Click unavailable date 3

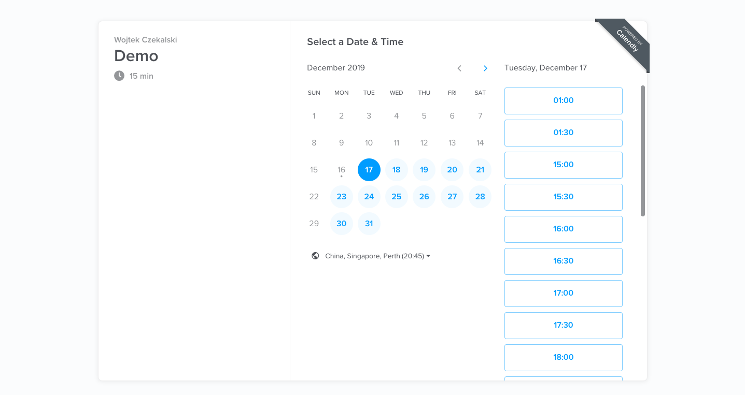pyautogui.click(x=369, y=116)
